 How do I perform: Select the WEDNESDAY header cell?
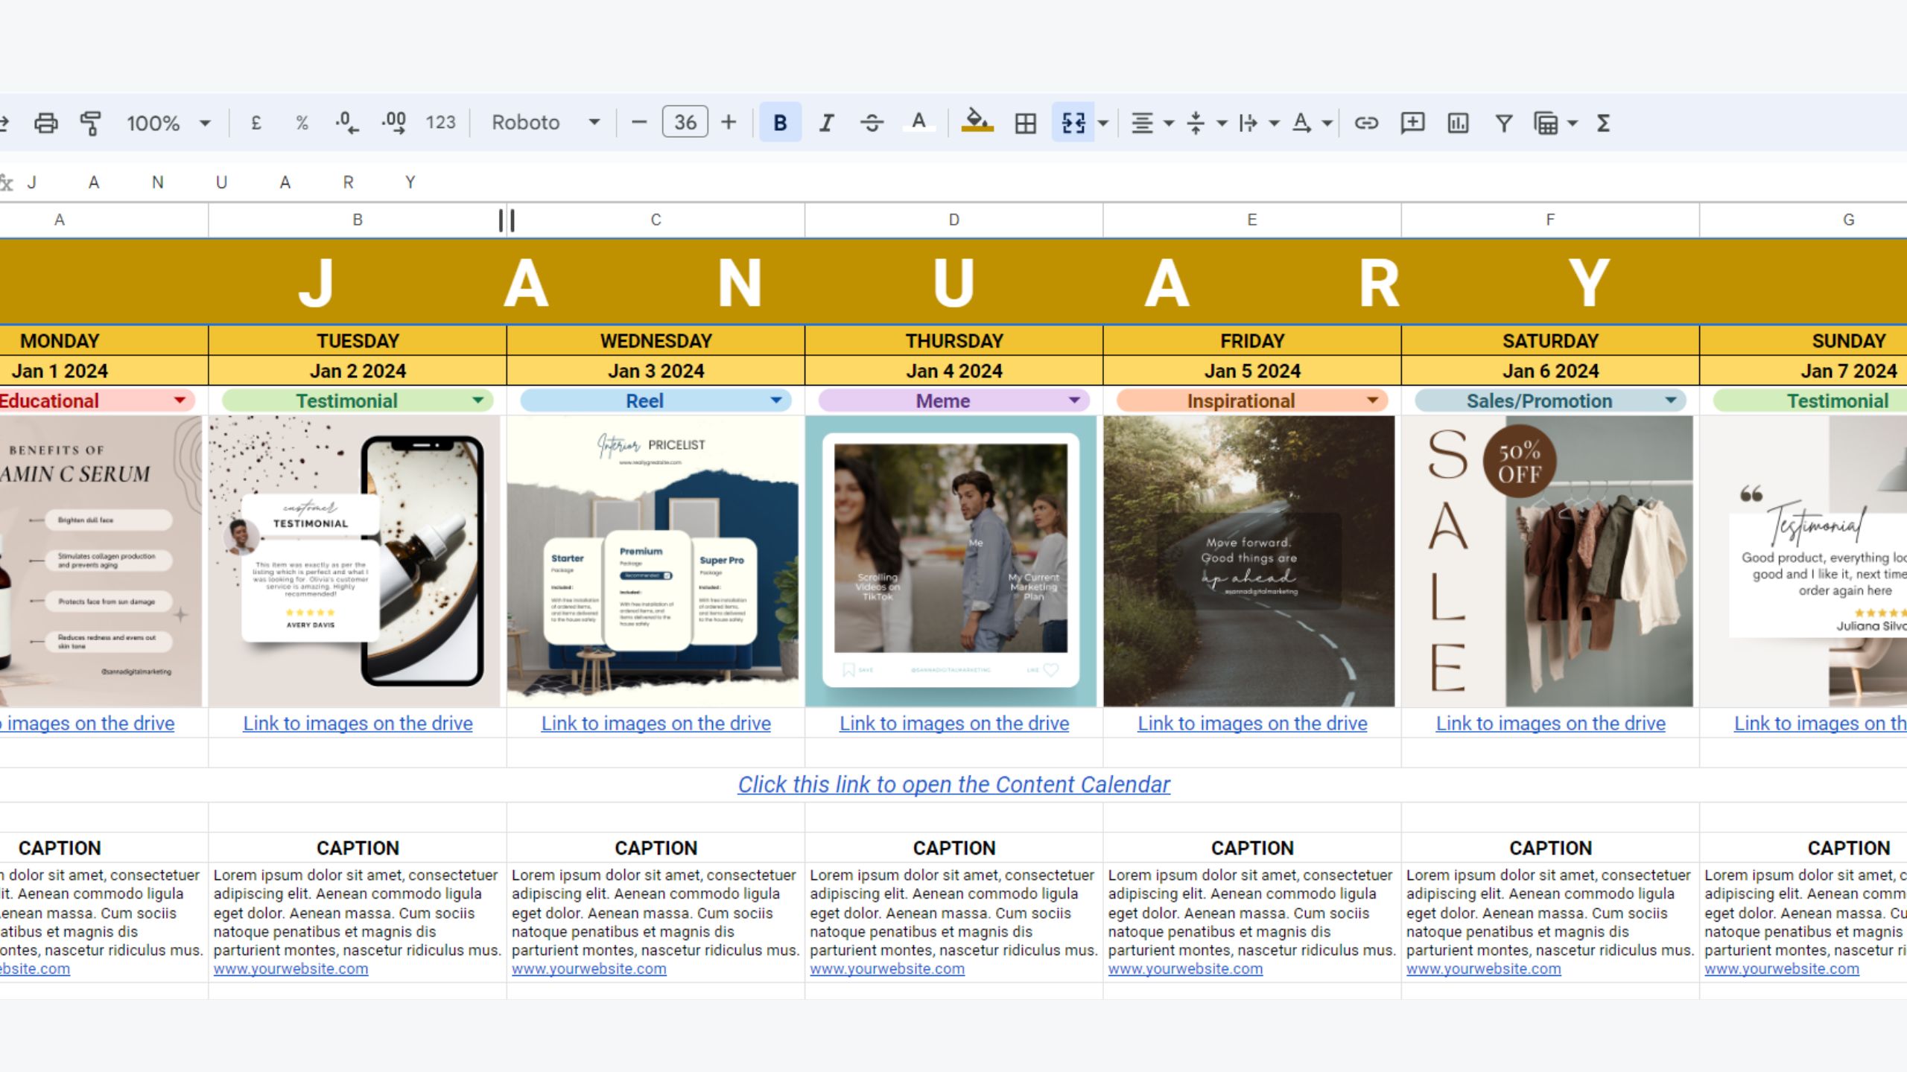[656, 340]
